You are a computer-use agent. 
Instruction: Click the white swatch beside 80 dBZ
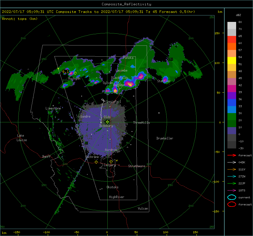click(x=232, y=26)
